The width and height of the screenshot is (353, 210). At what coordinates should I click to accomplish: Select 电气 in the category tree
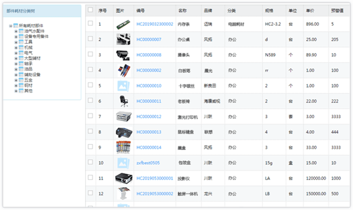tap(28, 53)
